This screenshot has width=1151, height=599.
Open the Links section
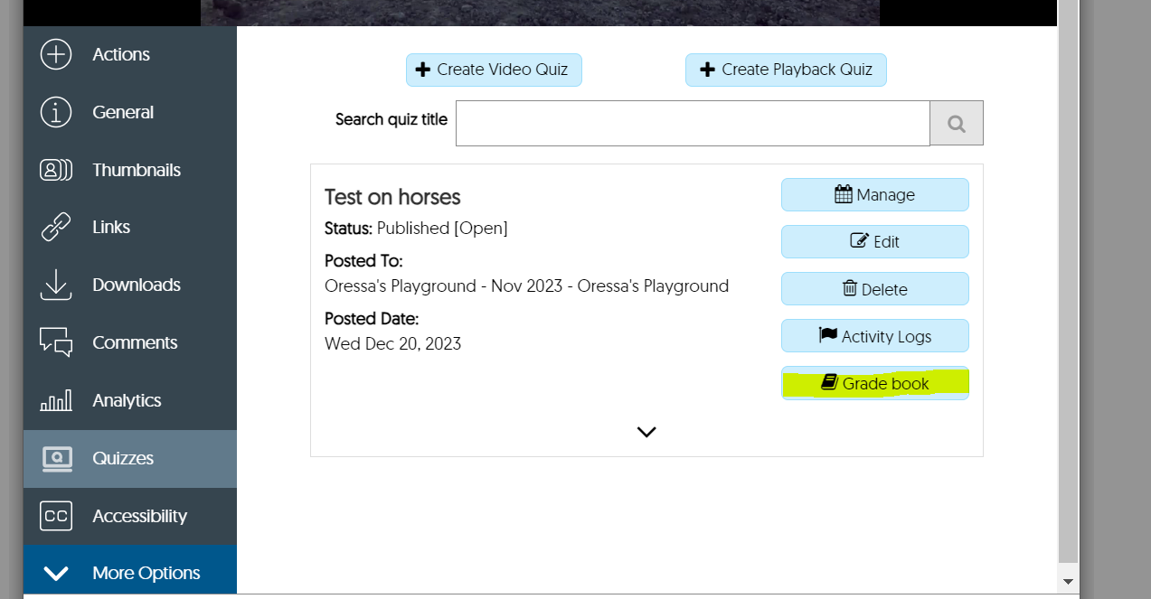pyautogui.click(x=130, y=227)
